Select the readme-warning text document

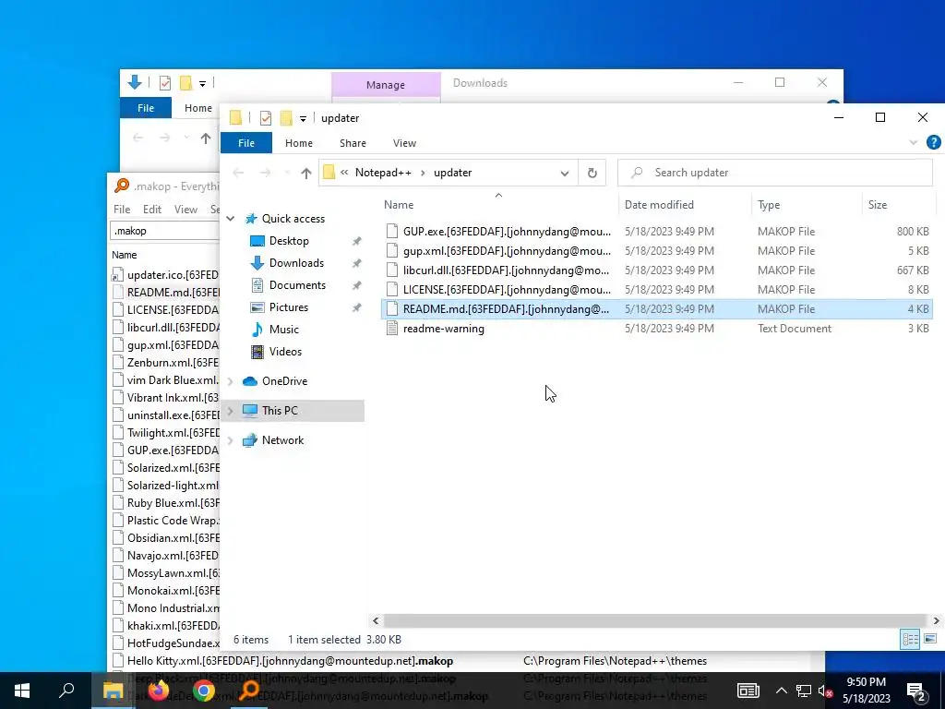click(x=656, y=329)
